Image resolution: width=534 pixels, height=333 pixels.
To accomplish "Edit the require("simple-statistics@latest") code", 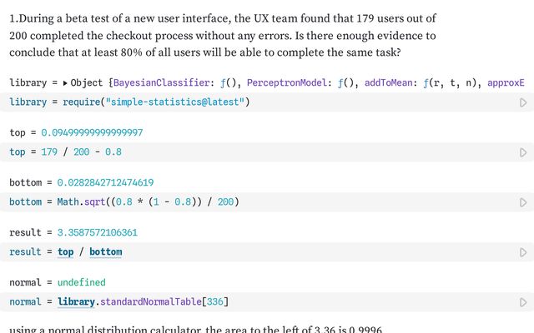I will [167, 102].
